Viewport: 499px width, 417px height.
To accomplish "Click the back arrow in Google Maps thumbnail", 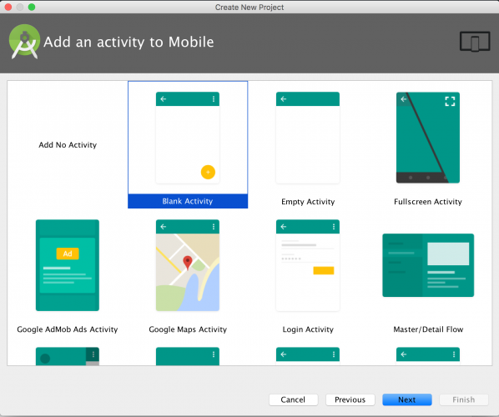I will click(164, 227).
